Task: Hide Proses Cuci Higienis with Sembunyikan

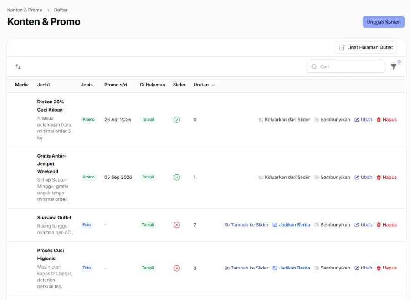Action: tap(332, 268)
